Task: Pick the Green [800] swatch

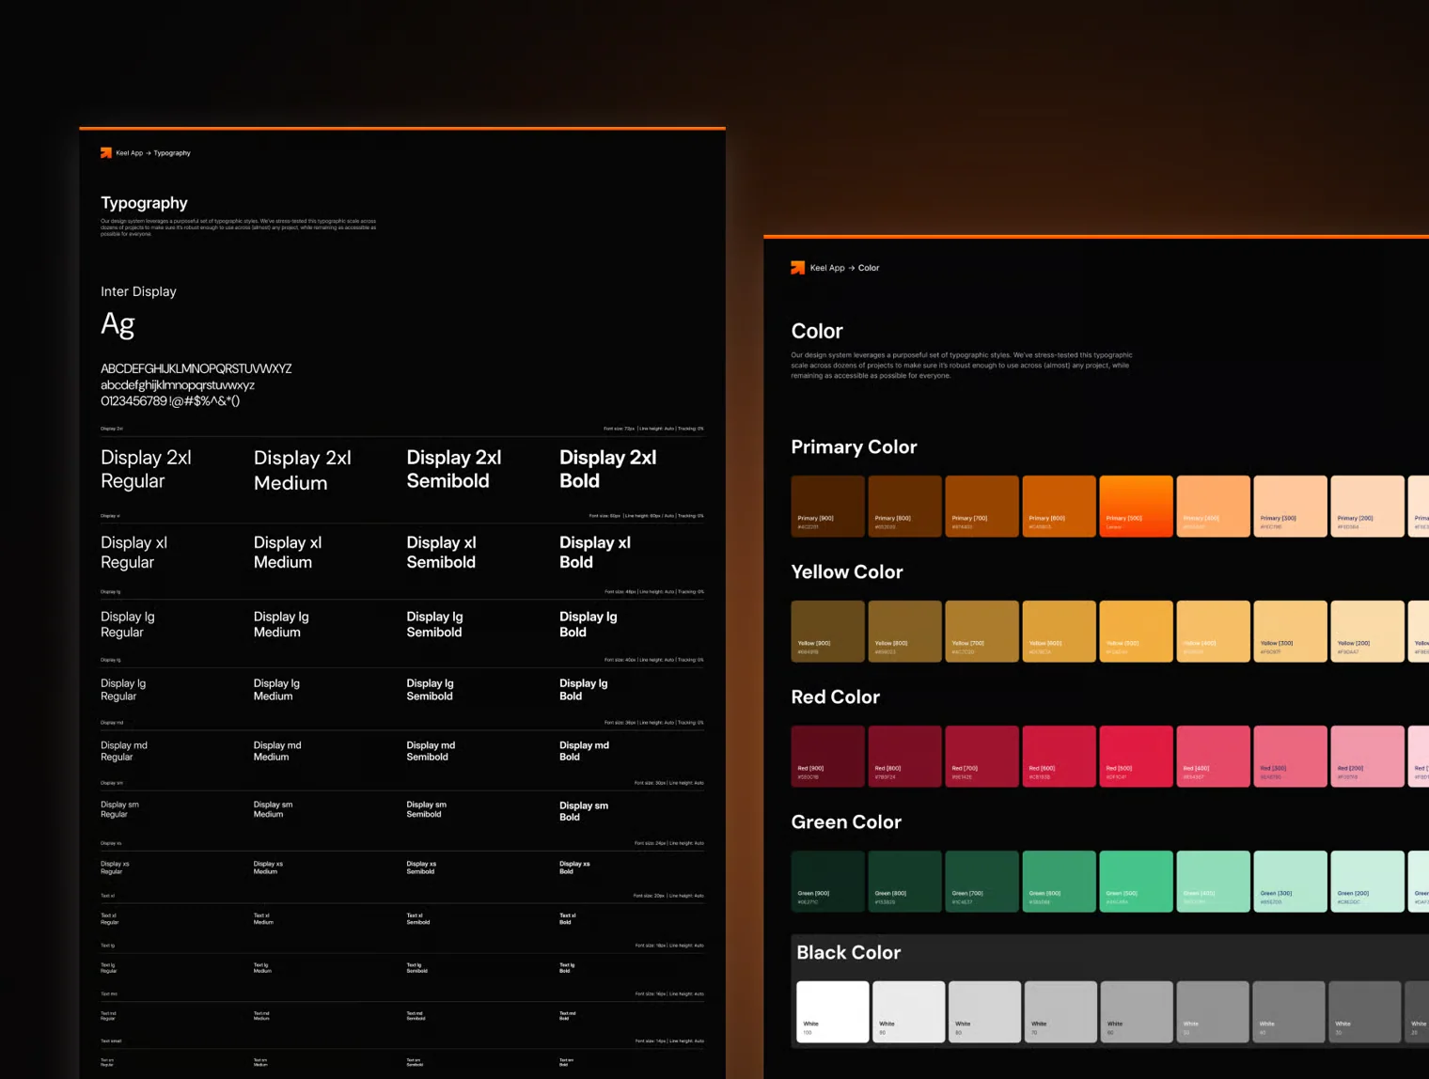Action: (x=904, y=882)
